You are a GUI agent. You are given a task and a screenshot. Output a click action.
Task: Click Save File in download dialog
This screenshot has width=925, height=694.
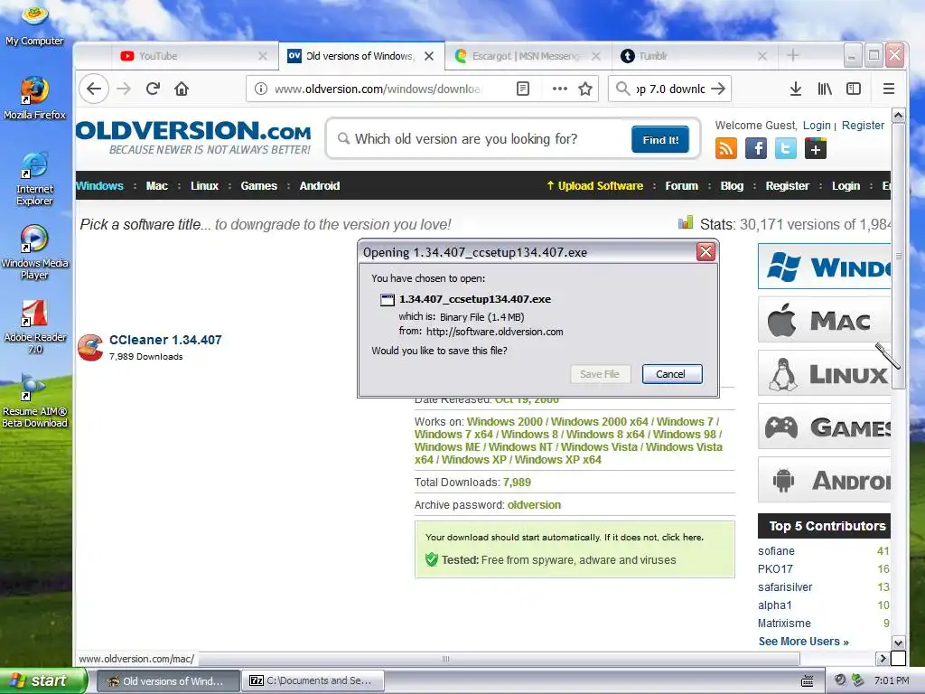(x=600, y=374)
